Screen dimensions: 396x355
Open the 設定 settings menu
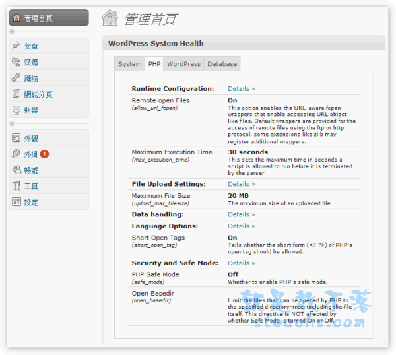(x=49, y=202)
